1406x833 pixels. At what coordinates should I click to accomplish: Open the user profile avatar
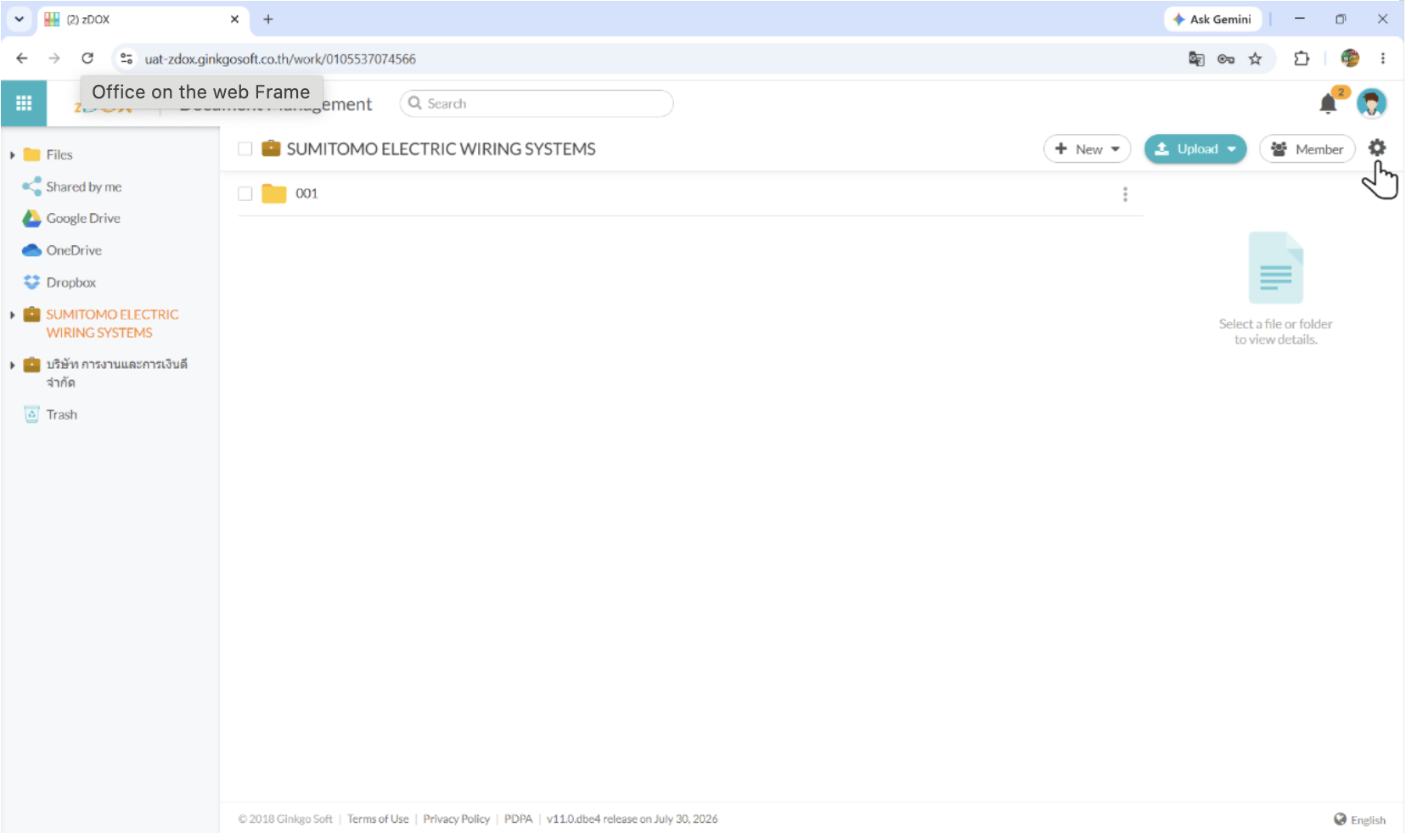point(1371,103)
